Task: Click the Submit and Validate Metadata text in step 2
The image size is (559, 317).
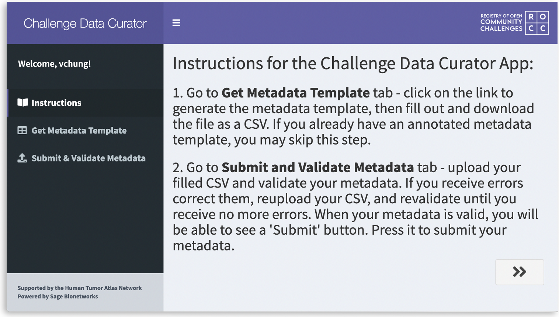Action: coord(317,167)
